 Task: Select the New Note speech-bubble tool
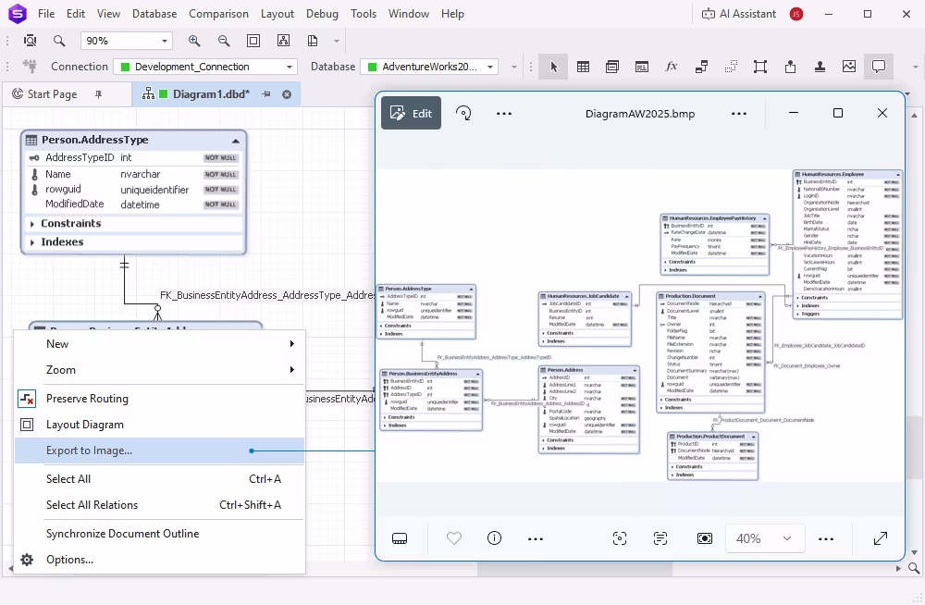pyautogui.click(x=879, y=67)
